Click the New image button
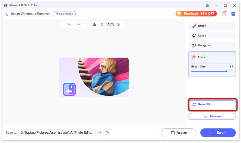Screen dimensions: 241x143 (x=64, y=14)
